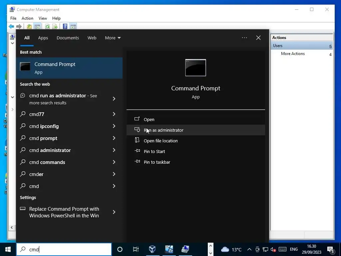Click More Actions in Actions pane
The image size is (341, 256).
(x=293, y=54)
